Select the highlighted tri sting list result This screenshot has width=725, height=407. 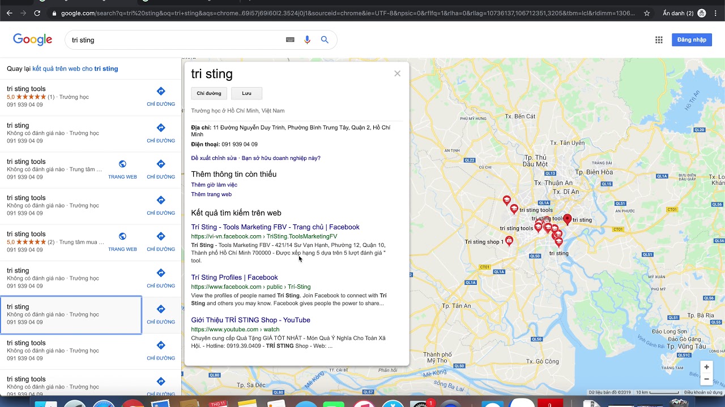(71, 314)
